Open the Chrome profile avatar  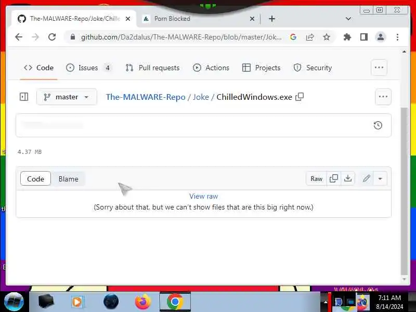[x=381, y=37]
